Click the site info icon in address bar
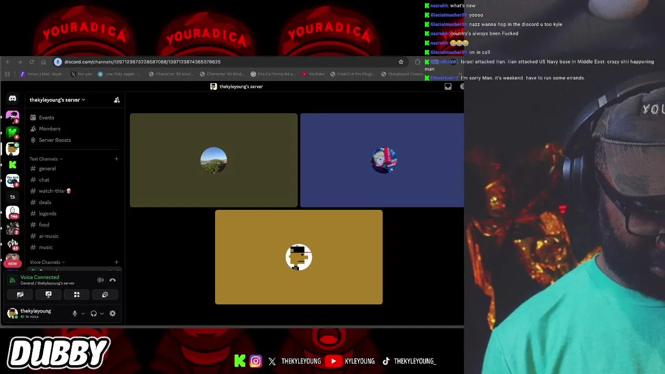Viewport: 665px width, 374px height. click(58, 62)
